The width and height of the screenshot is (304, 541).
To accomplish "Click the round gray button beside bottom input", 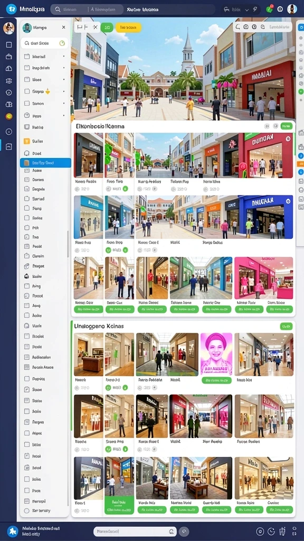I will [184, 531].
